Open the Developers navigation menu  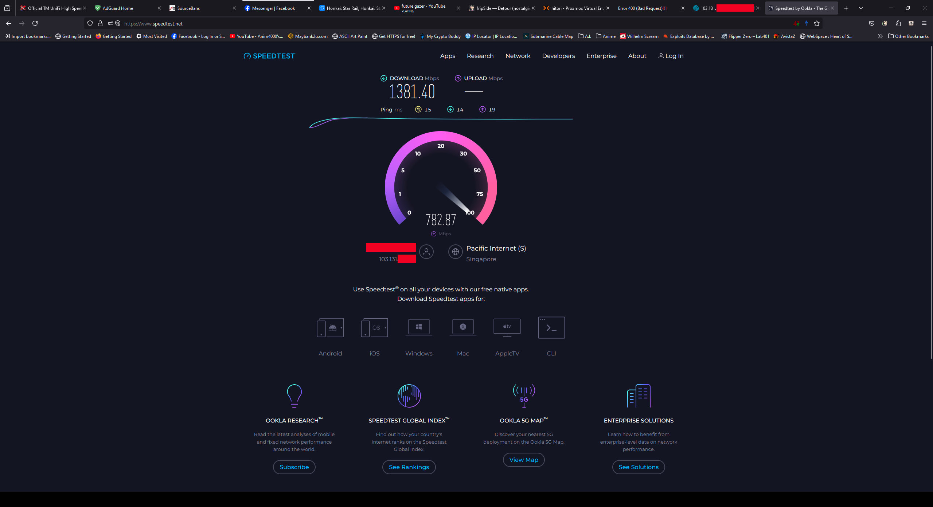tap(558, 56)
